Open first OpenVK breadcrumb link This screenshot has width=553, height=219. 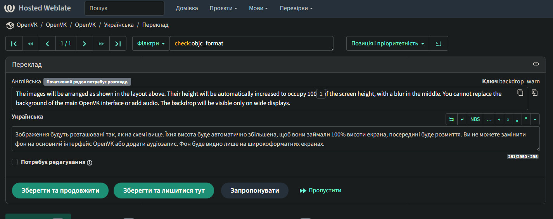pyautogui.click(x=27, y=25)
